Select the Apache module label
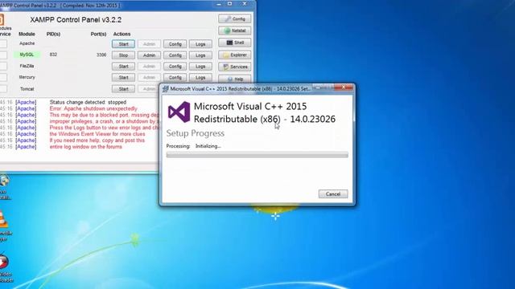 click(x=27, y=43)
